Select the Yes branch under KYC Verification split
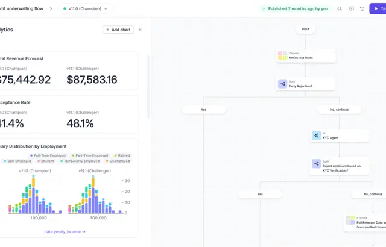The height and width of the screenshot is (247, 386). 260,194
